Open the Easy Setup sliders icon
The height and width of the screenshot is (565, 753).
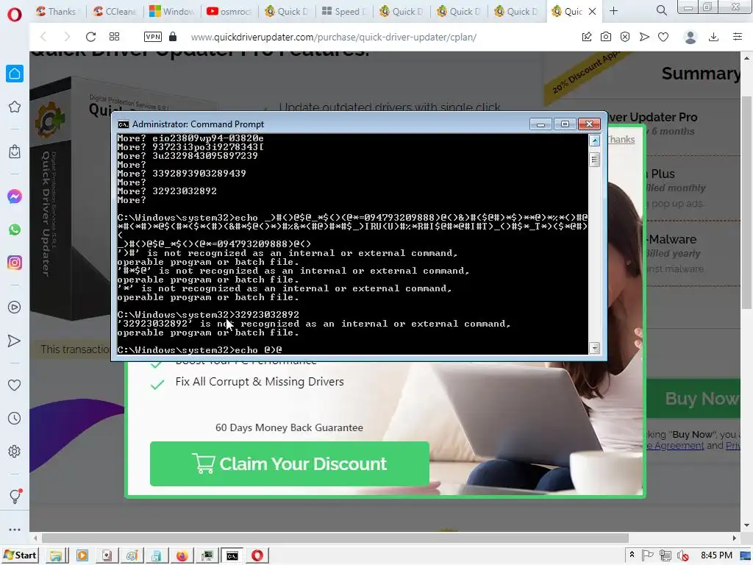[x=738, y=37]
